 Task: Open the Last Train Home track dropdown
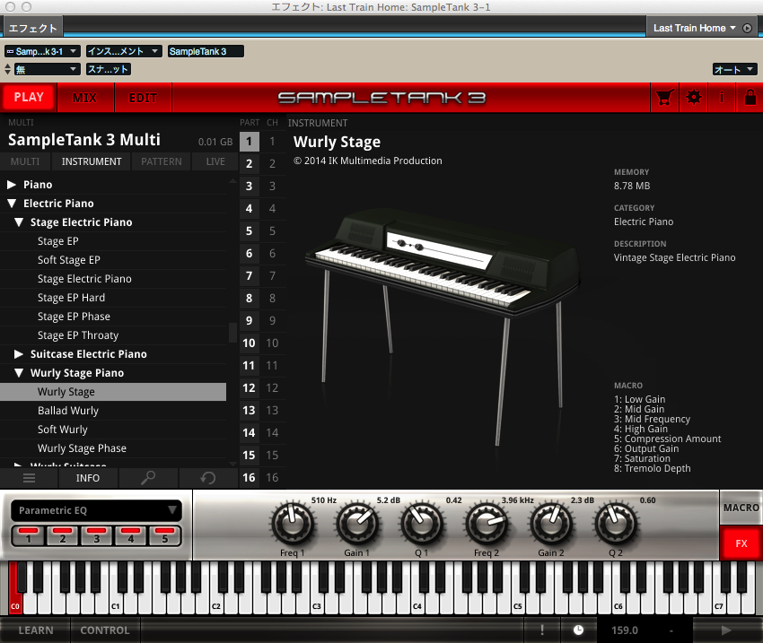[695, 28]
